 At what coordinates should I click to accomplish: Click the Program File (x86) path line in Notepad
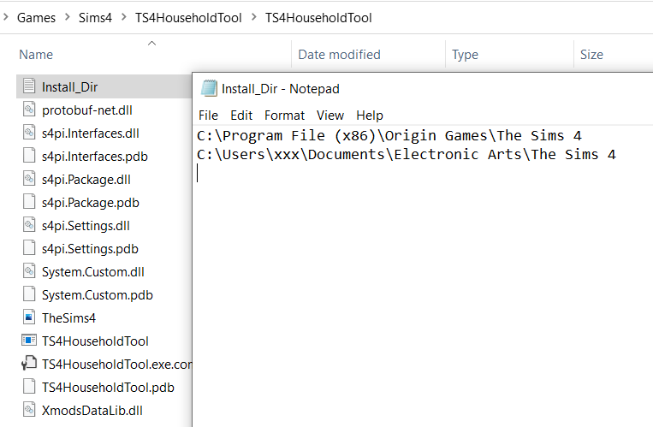(x=389, y=136)
